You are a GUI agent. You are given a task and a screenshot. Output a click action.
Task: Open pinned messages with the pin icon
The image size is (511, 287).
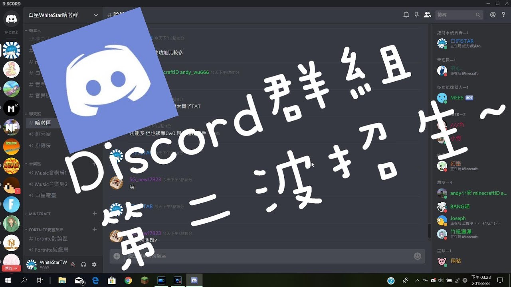[416, 15]
